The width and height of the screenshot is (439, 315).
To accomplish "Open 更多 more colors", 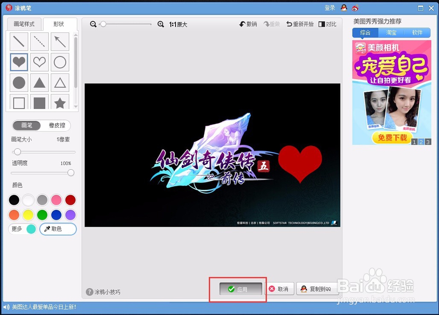I will pyautogui.click(x=23, y=229).
